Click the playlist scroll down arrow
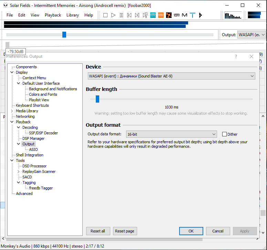 coord(263,232)
